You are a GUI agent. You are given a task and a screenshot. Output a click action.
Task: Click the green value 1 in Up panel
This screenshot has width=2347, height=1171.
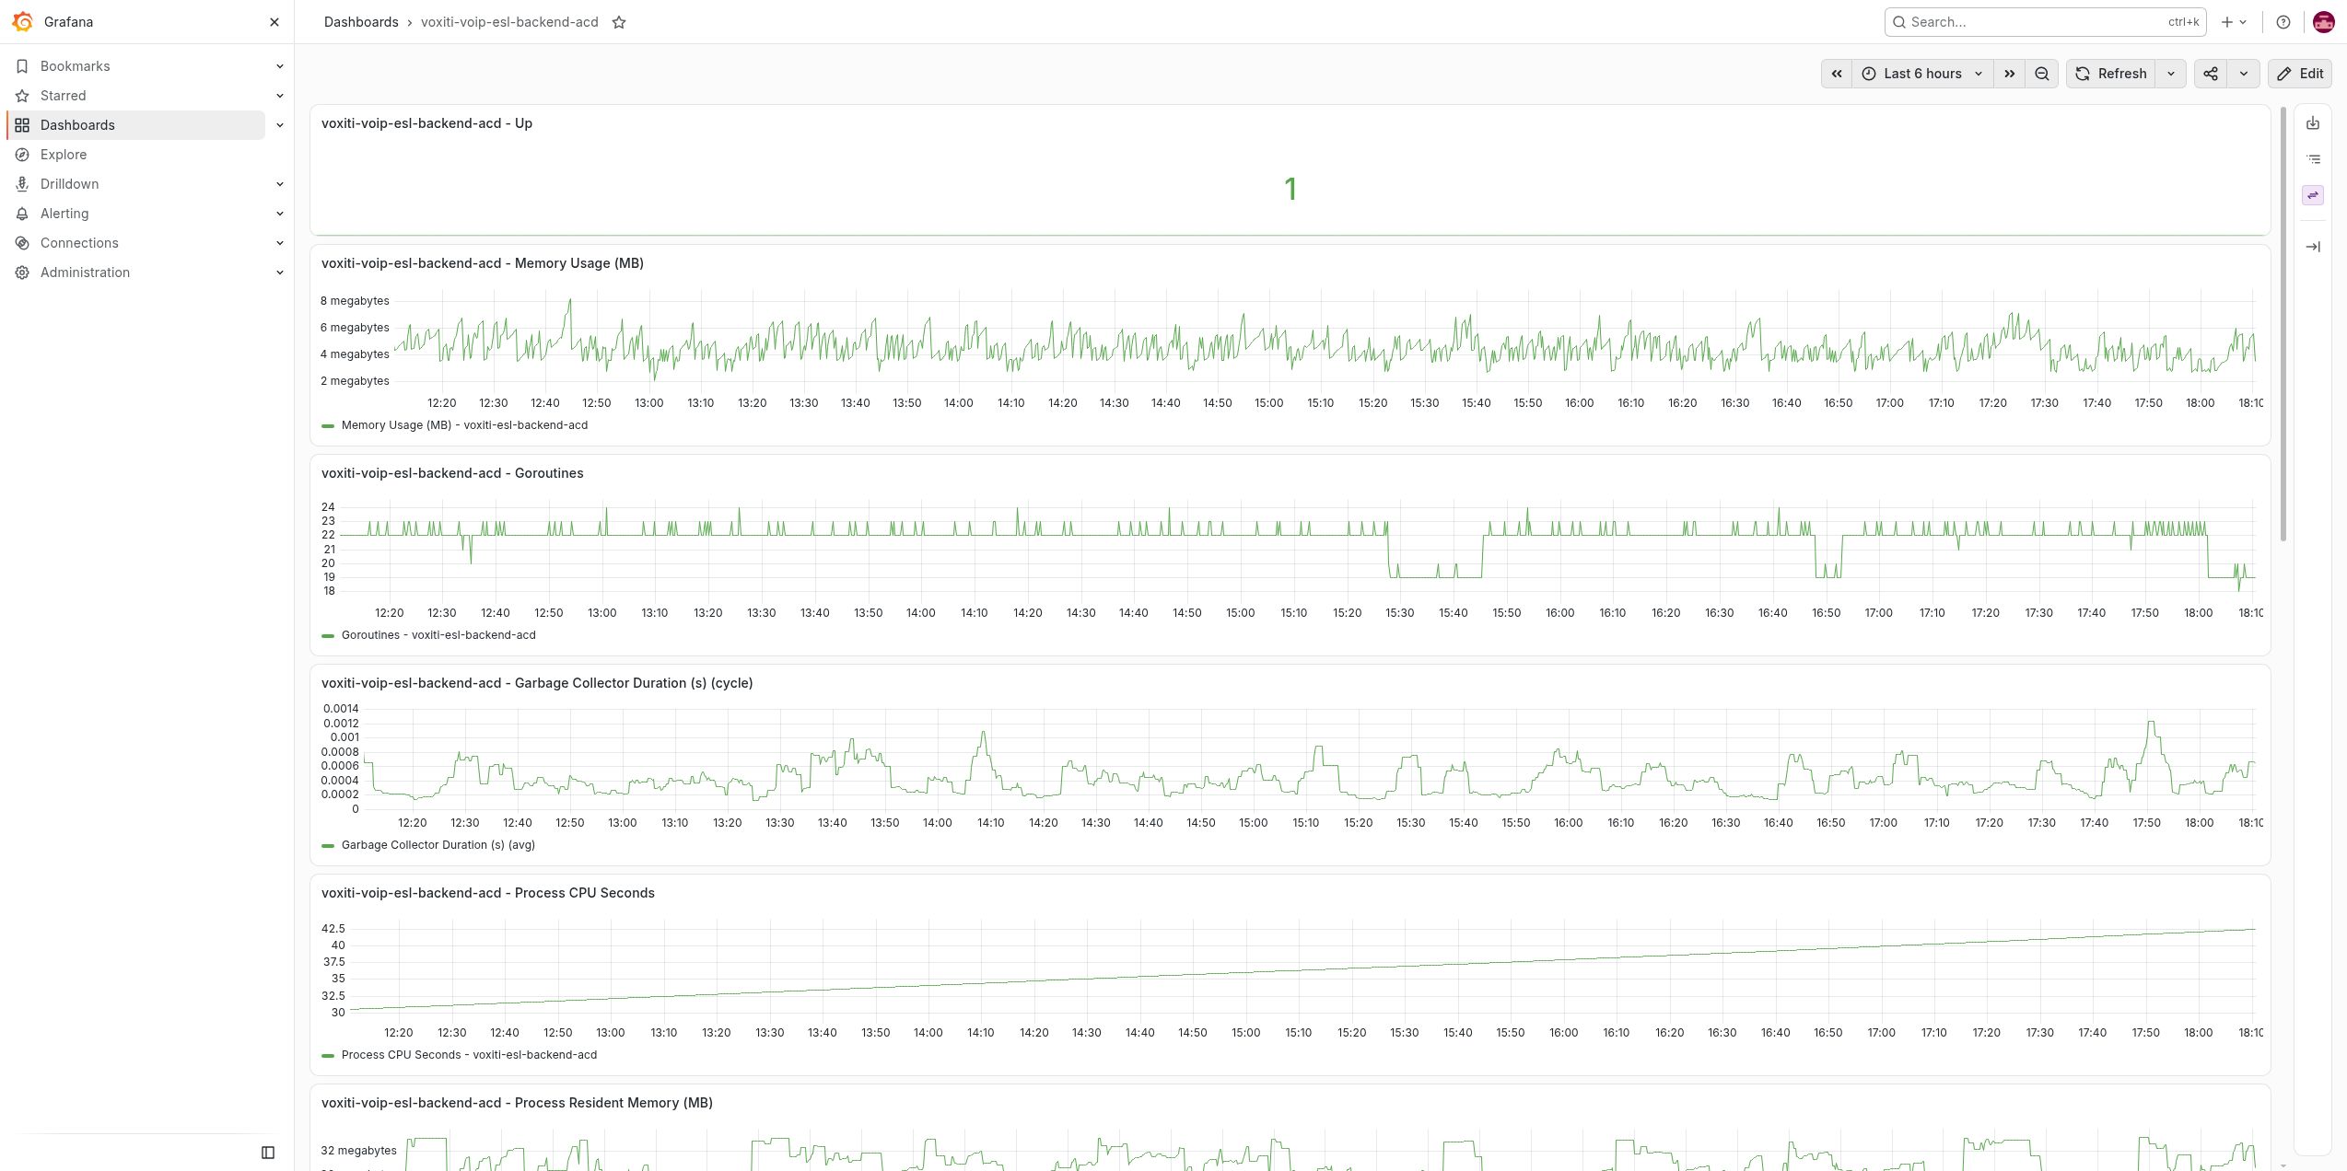[1290, 189]
